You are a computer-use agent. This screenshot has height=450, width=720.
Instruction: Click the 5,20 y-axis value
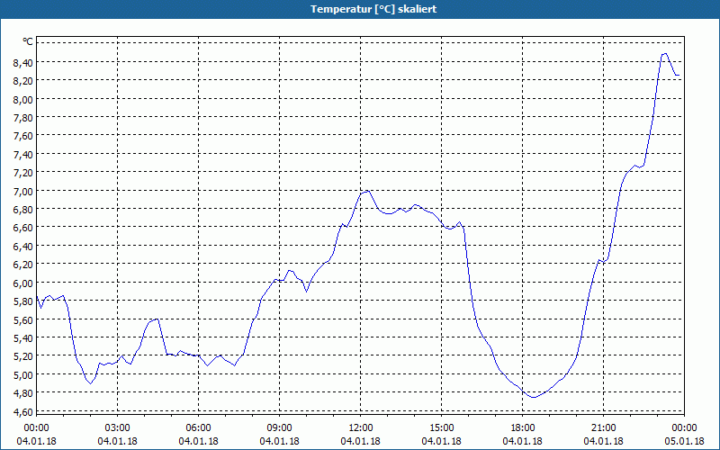(x=23, y=356)
